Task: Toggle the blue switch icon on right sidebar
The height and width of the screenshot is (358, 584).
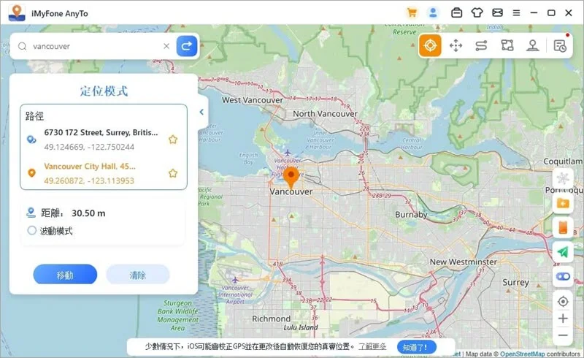Action: (x=563, y=276)
